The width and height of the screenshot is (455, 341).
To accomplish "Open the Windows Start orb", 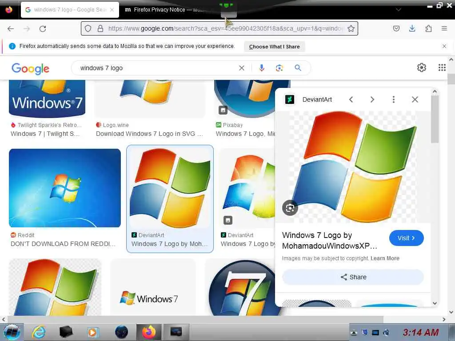I will [x=11, y=332].
